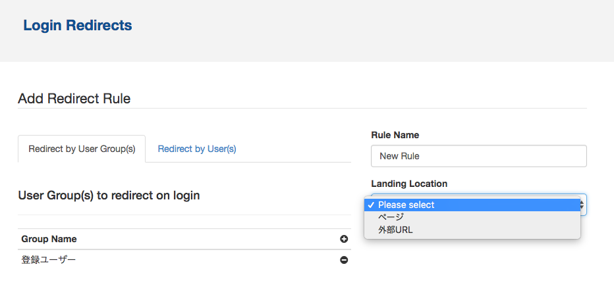The image size is (614, 283).
Task: Click the up-down arrows on Landing Location select
Action: point(582,205)
